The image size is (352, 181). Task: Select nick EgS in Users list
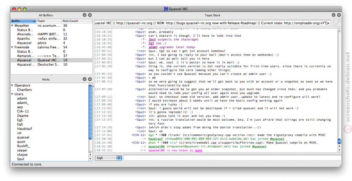point(20,120)
